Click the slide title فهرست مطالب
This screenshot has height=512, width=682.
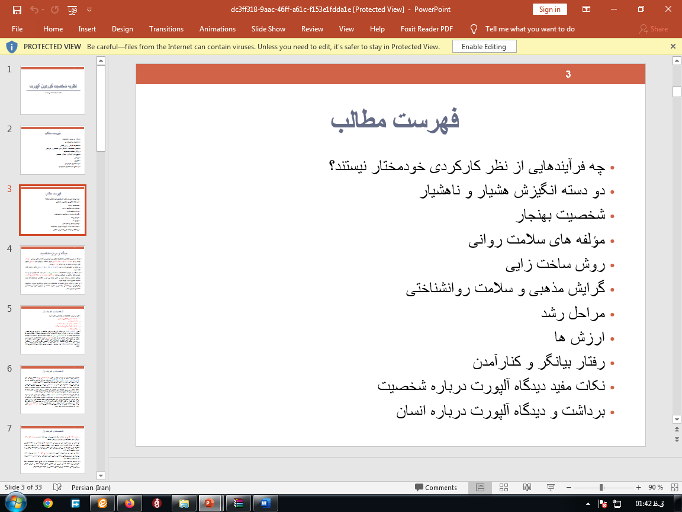(x=395, y=120)
